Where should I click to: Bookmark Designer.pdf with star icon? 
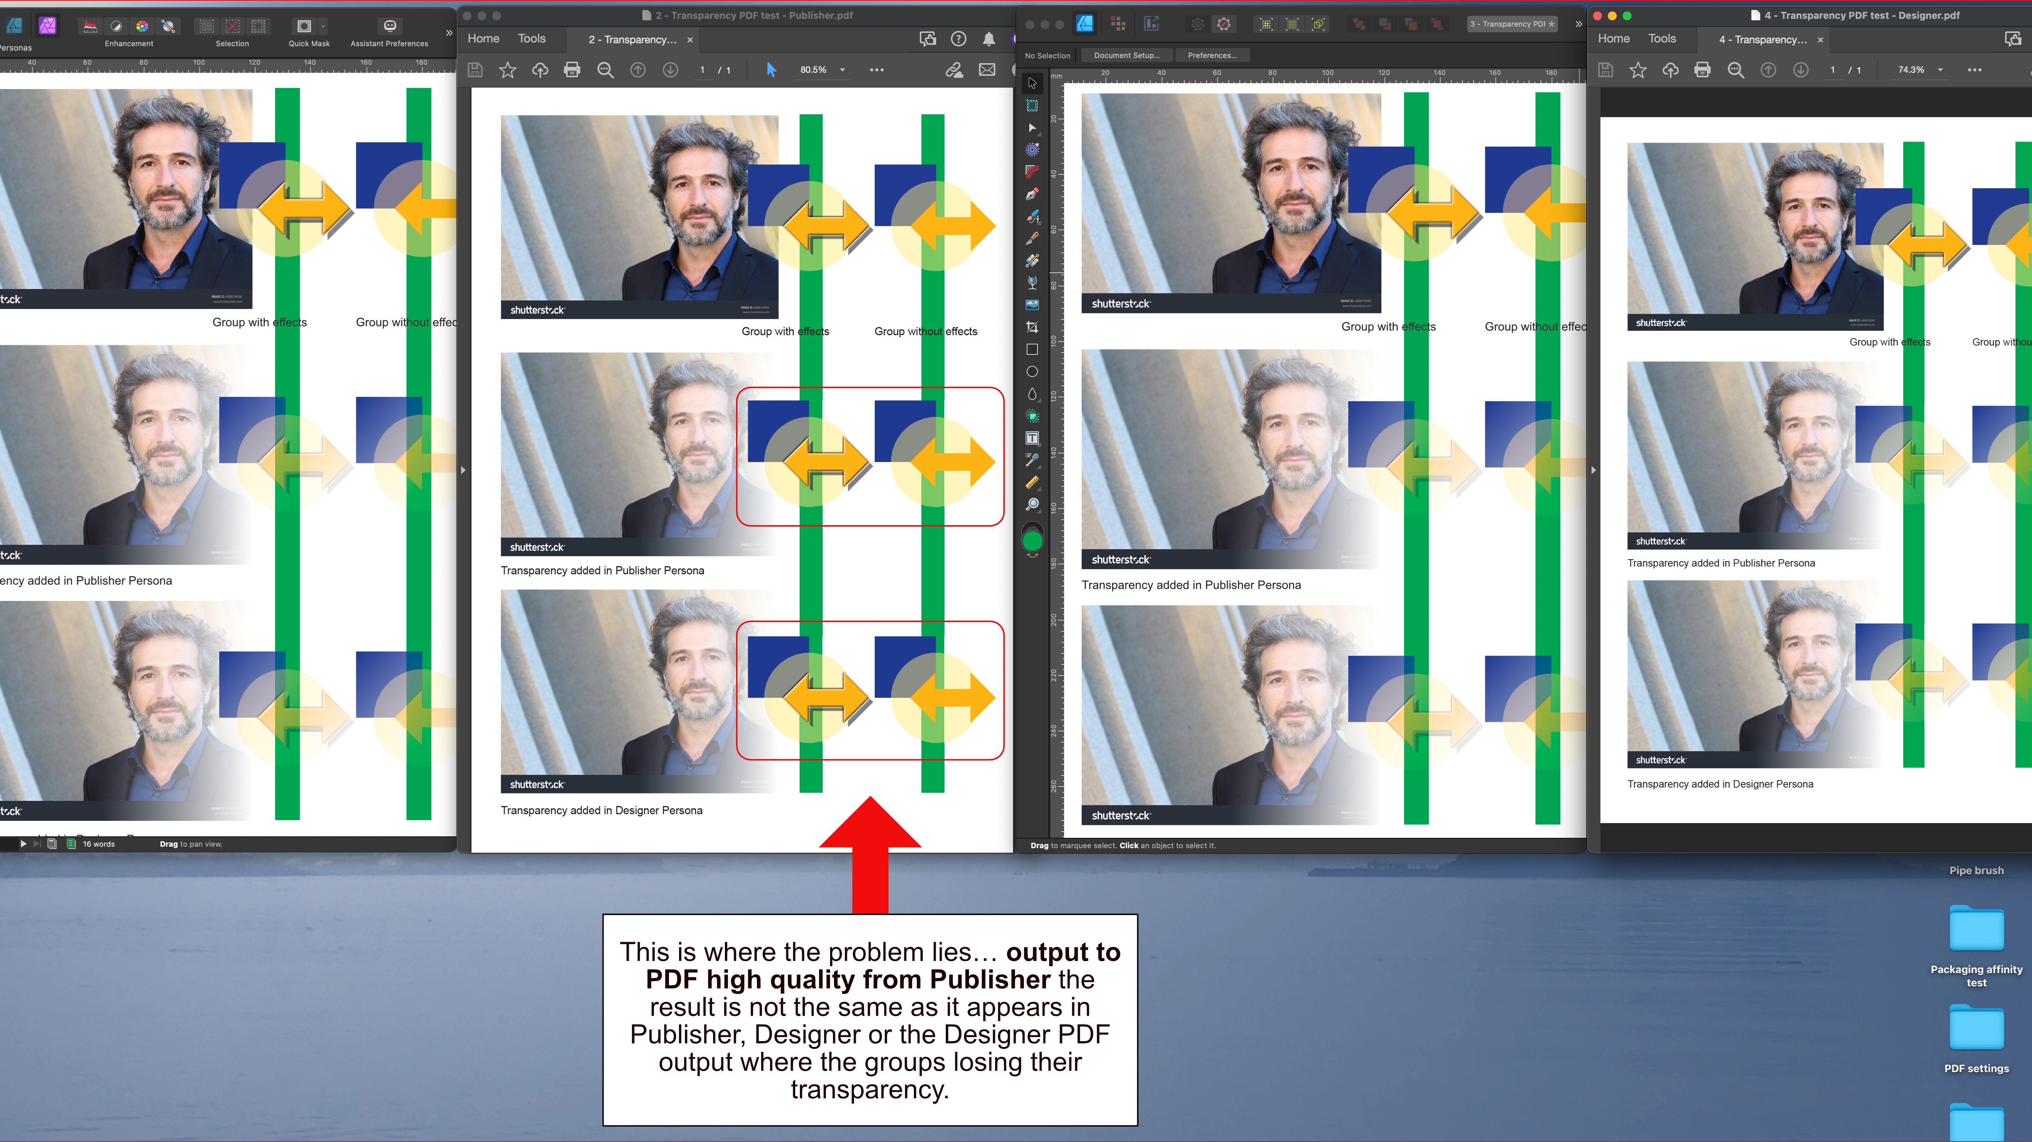[1638, 70]
